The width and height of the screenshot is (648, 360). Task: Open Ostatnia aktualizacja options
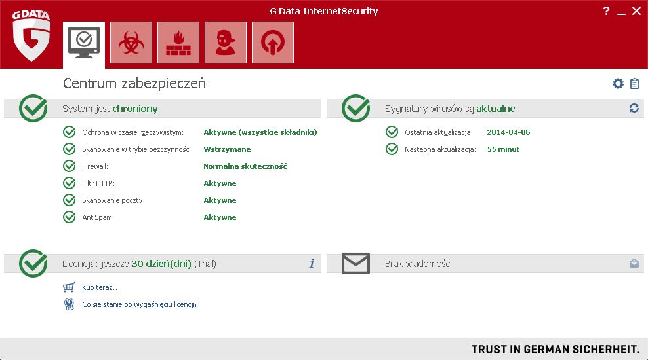tap(439, 132)
